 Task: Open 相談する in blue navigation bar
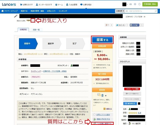pyautogui.click(x=24, y=11)
